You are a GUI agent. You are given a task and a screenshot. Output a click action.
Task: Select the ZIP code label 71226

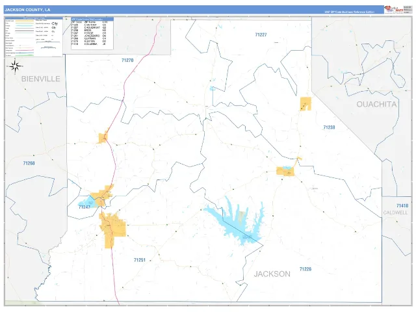(305, 269)
